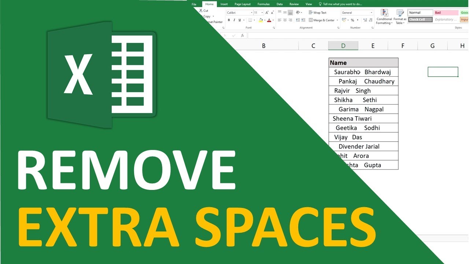
Task: Switch to the Formulas tab
Action: (263, 4)
